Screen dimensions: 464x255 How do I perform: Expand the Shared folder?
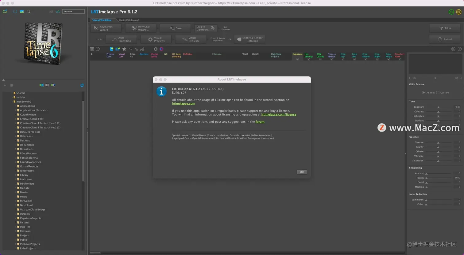pos(12,93)
